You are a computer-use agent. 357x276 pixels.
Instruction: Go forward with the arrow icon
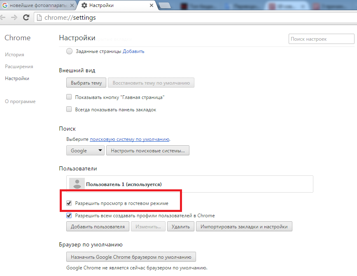click(14, 18)
